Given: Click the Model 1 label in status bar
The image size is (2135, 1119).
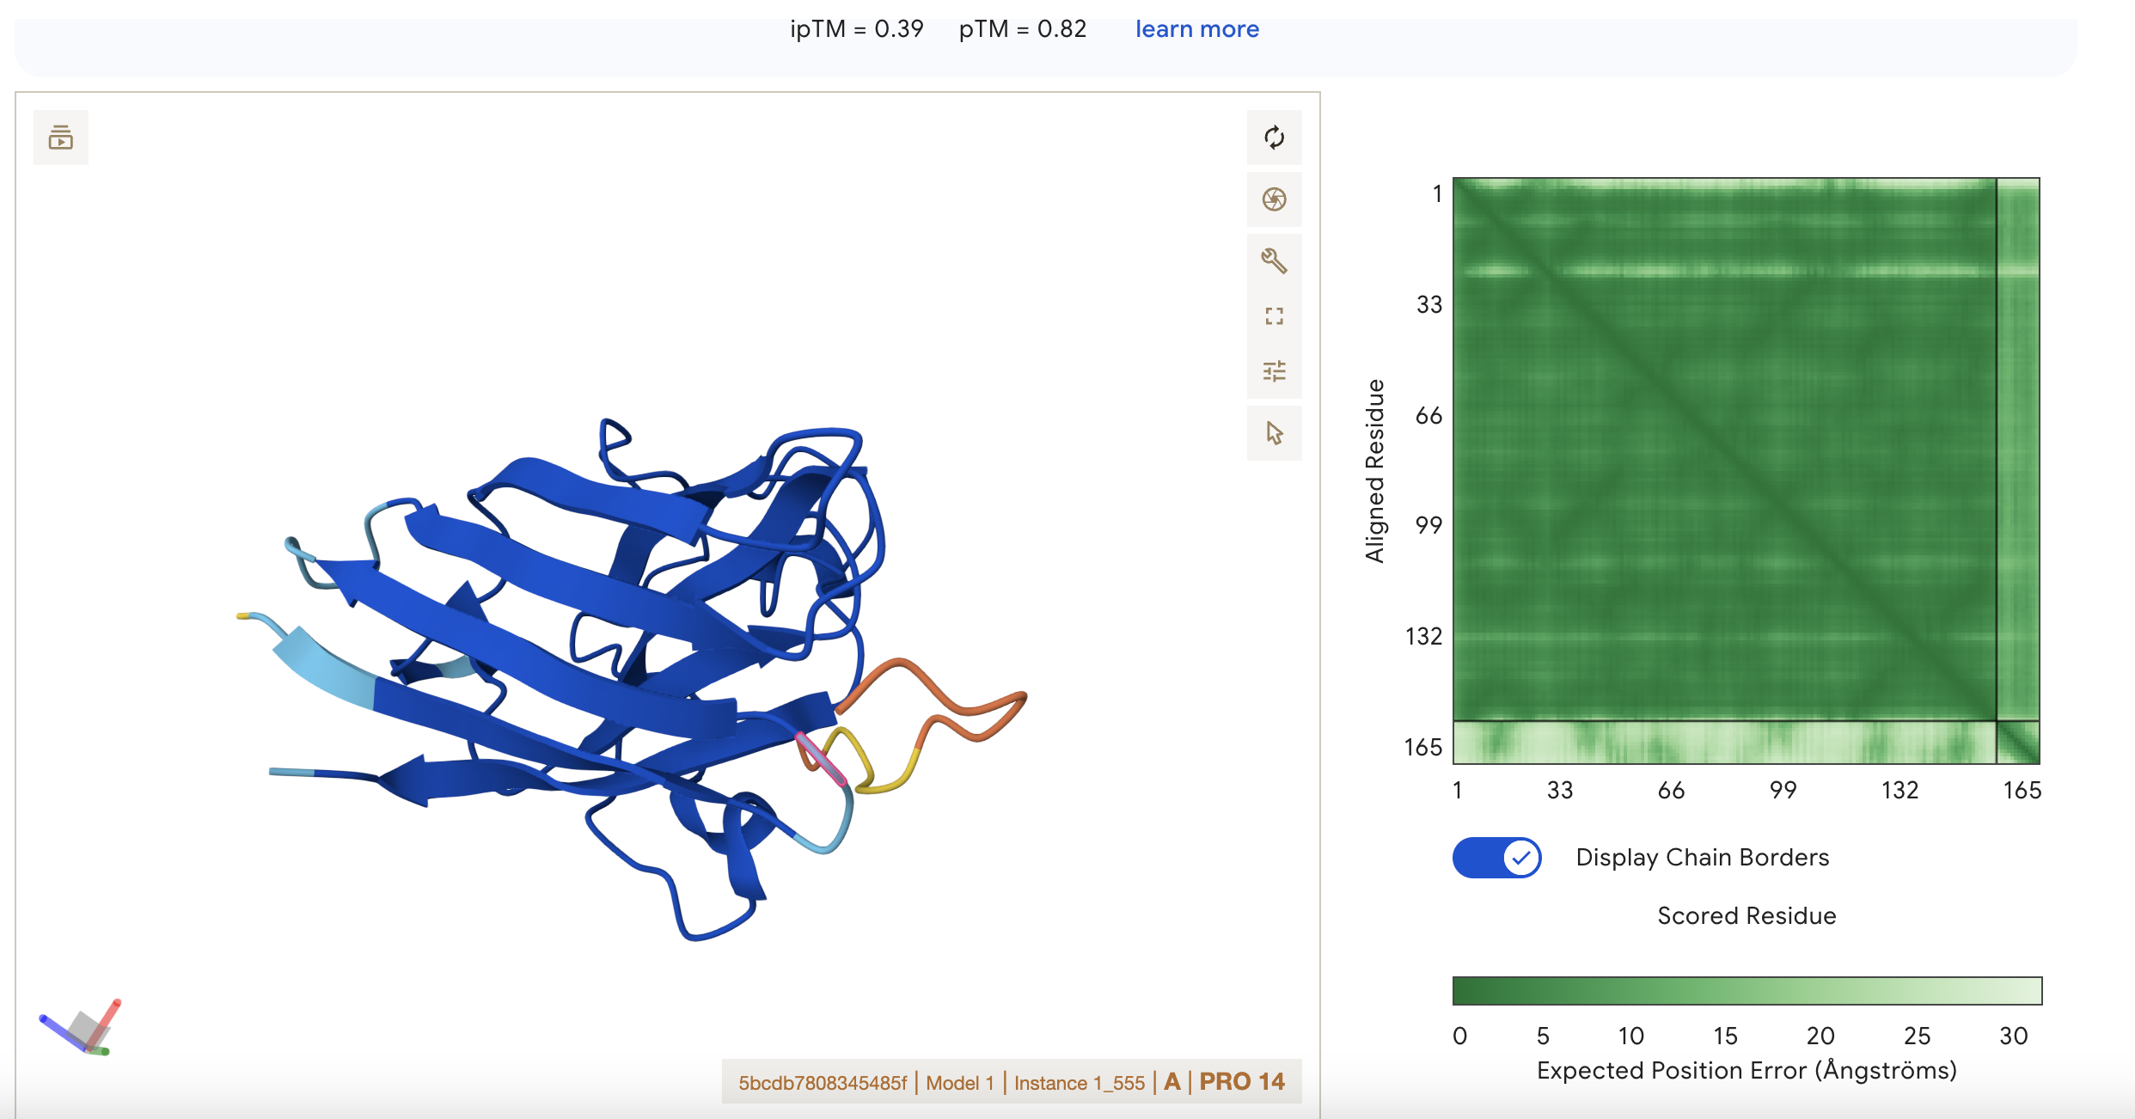Looking at the screenshot, I should point(959,1083).
